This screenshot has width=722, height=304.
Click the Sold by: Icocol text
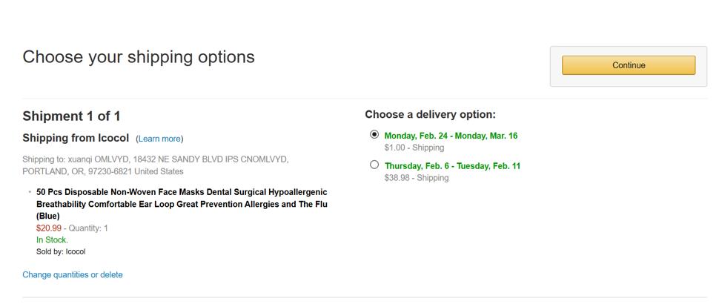tap(61, 251)
